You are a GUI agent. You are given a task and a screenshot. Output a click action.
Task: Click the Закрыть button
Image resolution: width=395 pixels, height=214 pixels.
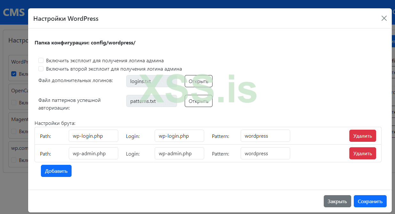click(x=337, y=202)
